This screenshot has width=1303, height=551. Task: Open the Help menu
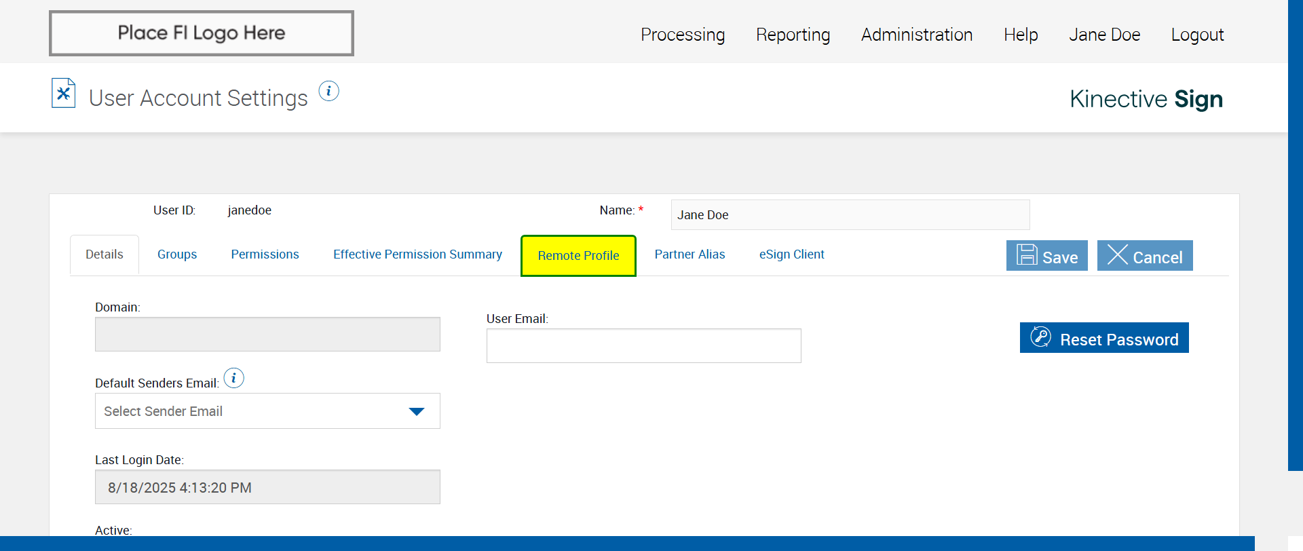[x=1020, y=35]
